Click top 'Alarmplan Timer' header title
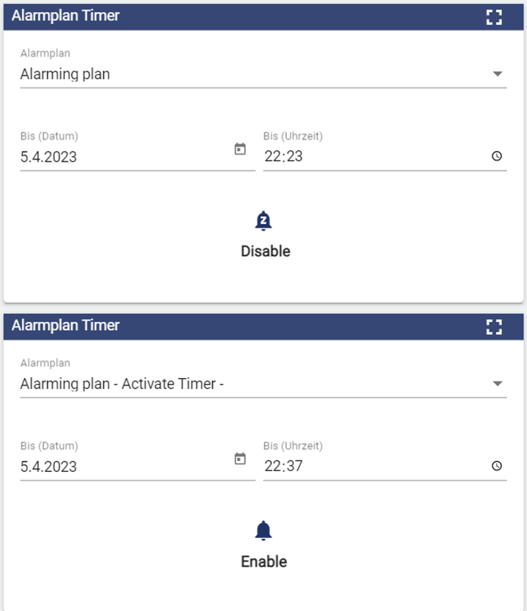Viewport: 527px width, 611px height. click(x=66, y=16)
